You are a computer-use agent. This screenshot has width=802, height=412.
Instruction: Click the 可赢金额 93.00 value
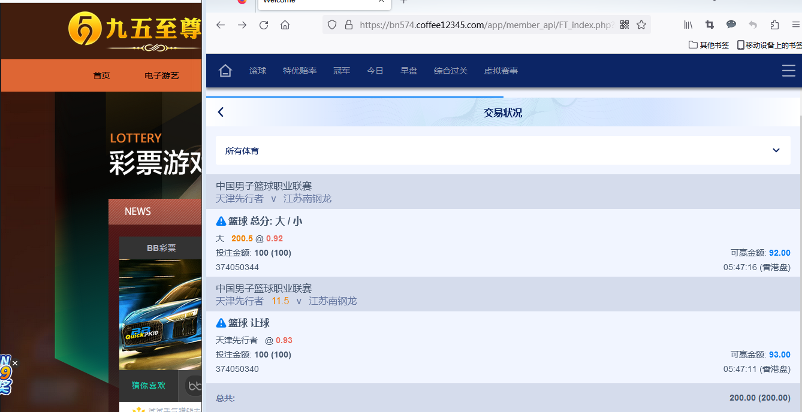(780, 355)
